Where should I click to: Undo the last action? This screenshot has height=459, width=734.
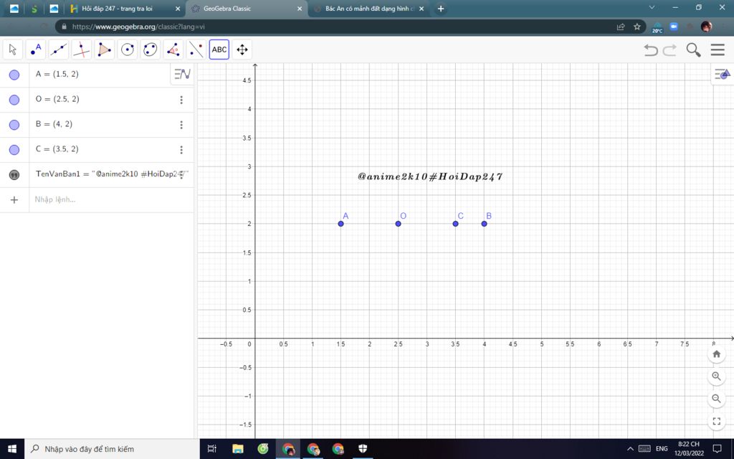651,49
